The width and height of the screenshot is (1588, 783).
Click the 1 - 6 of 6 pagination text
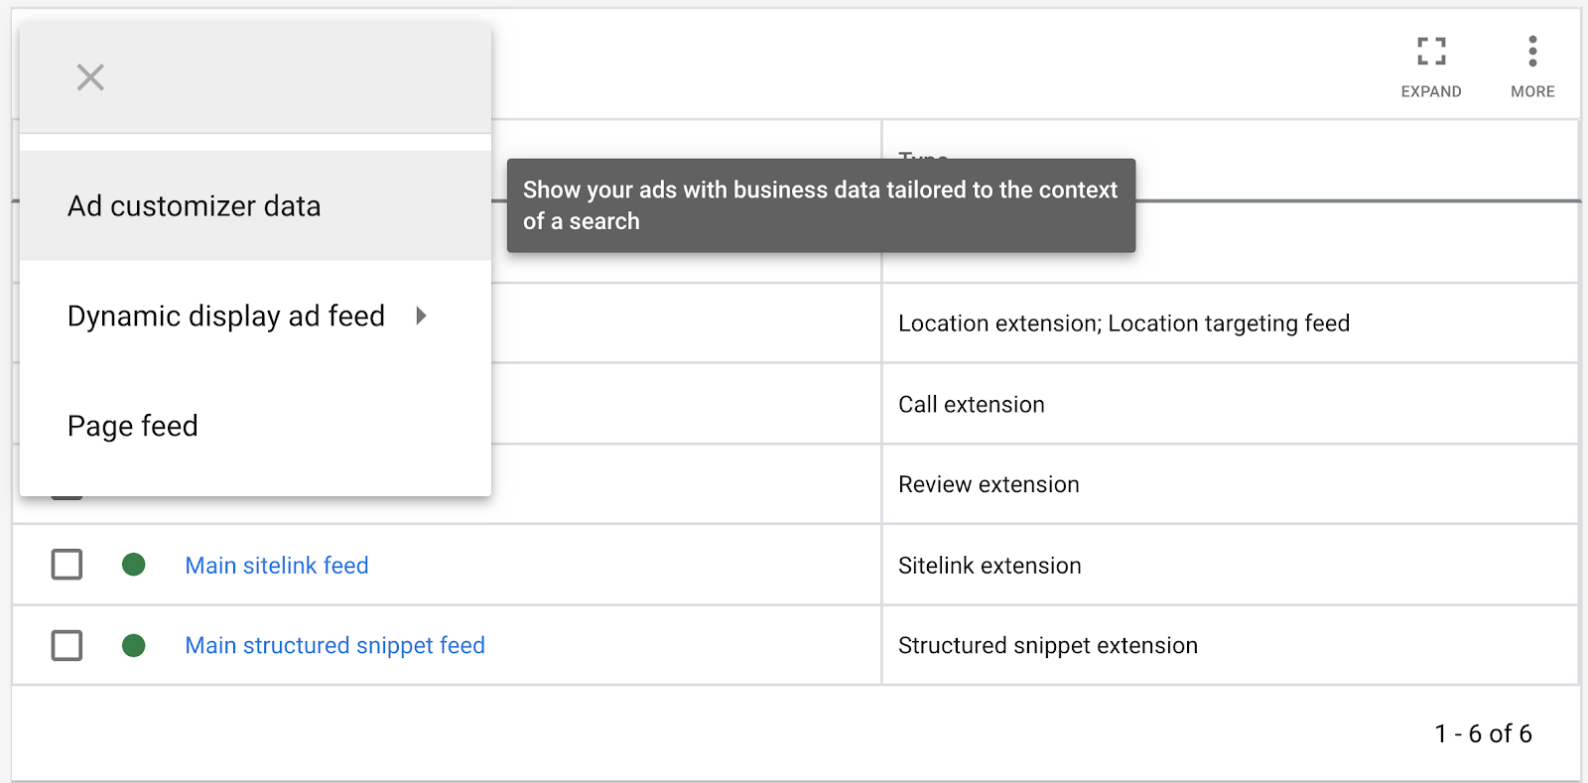click(x=1483, y=733)
